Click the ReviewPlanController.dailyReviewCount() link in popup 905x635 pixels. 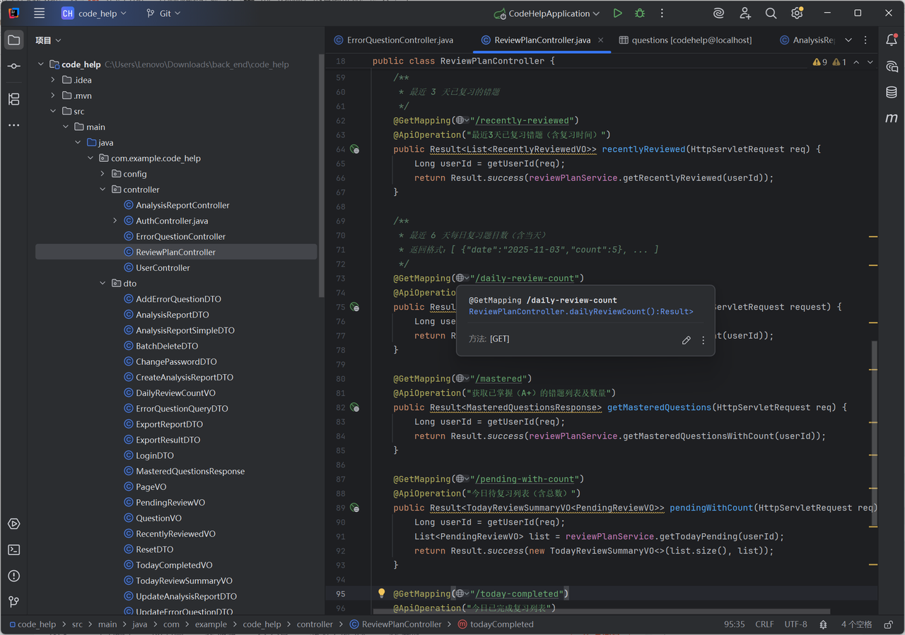[580, 312]
